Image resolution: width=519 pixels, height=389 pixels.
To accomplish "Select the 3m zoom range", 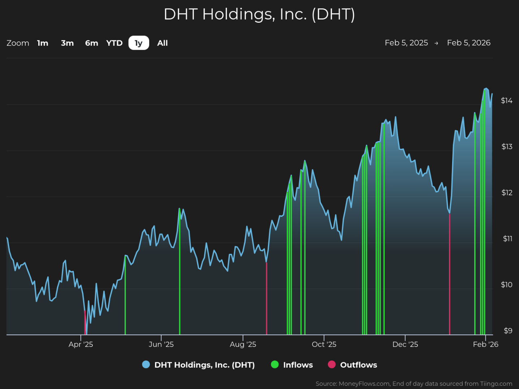I will (67, 43).
